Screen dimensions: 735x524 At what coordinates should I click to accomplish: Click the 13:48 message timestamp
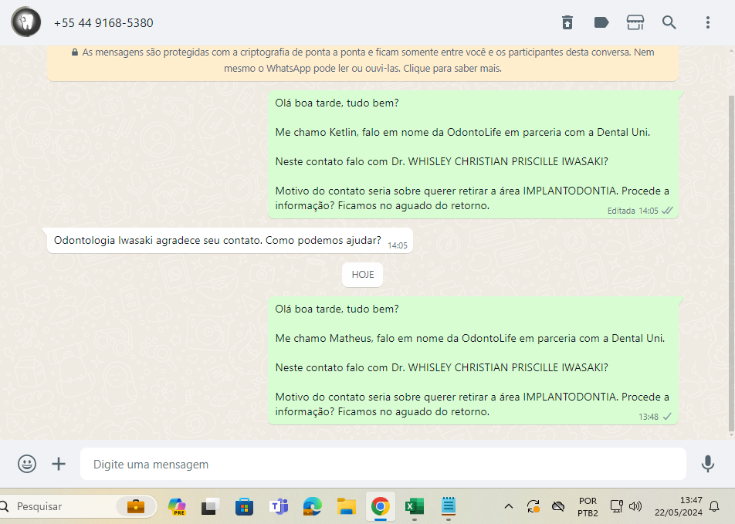tap(649, 417)
